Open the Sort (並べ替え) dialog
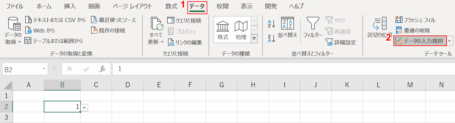Image resolution: width=455 pixels, height=123 pixels. [288, 27]
